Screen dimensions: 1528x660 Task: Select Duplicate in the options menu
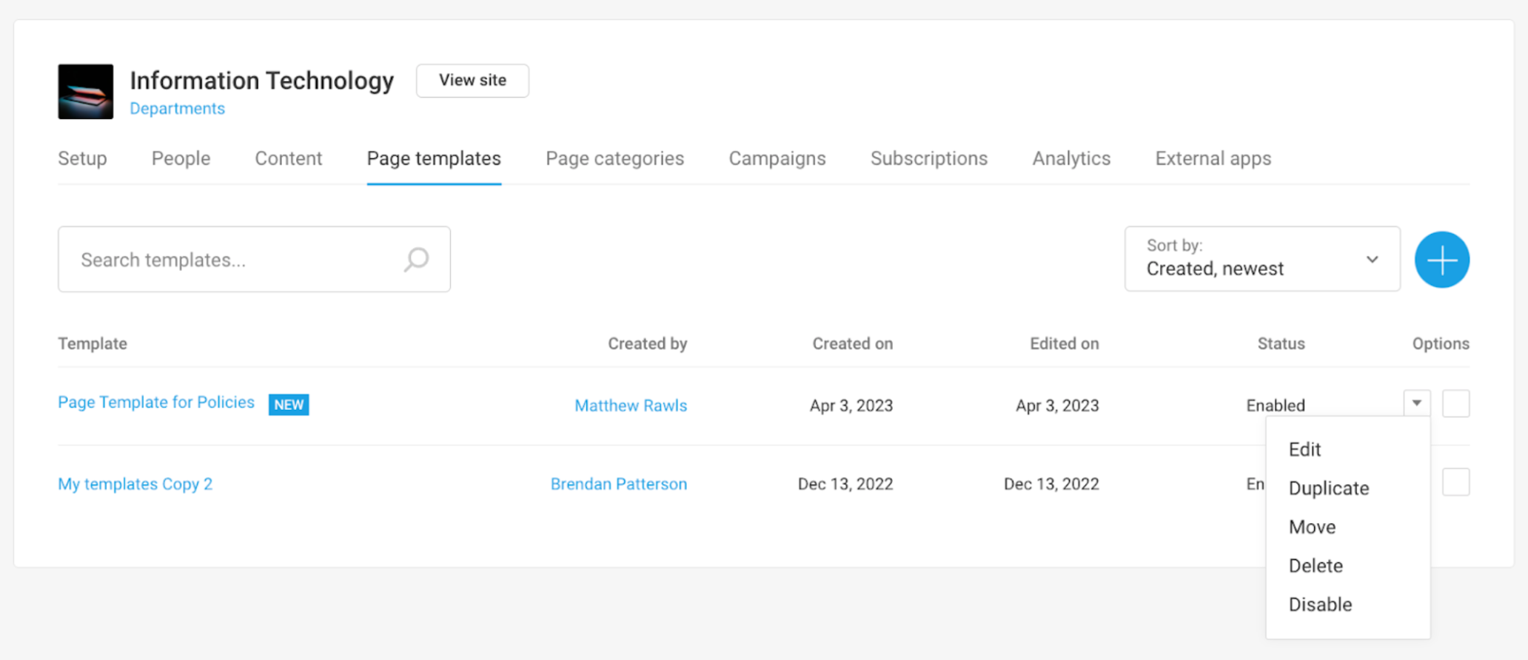pyautogui.click(x=1328, y=488)
